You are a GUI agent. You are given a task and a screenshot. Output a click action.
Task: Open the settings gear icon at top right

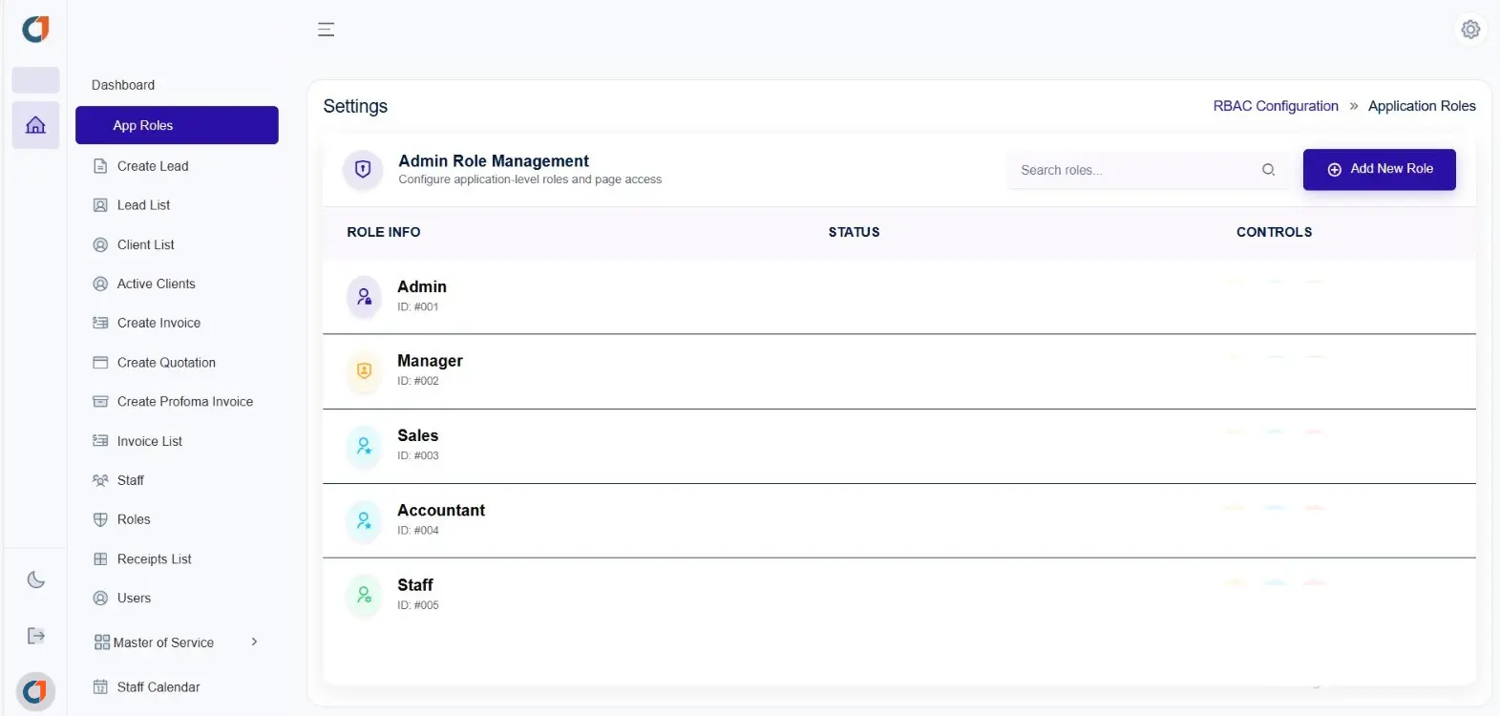click(x=1470, y=30)
